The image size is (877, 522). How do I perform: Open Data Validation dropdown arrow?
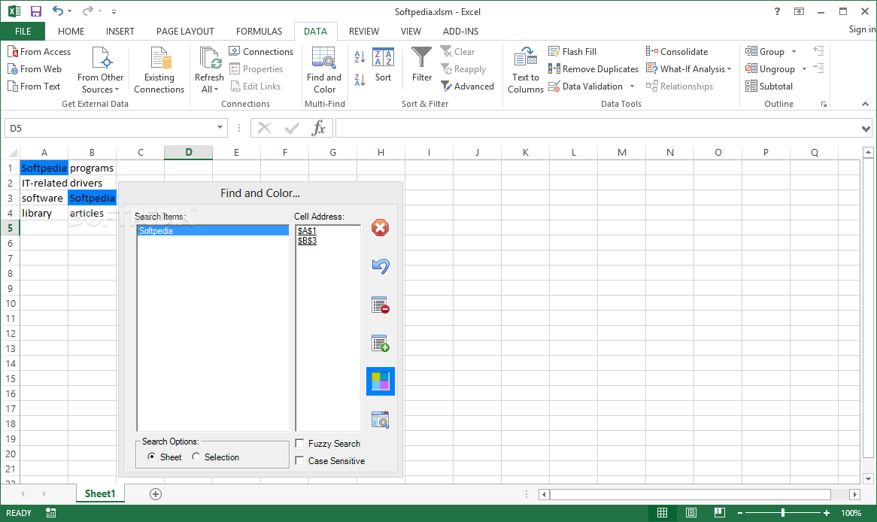coord(632,86)
